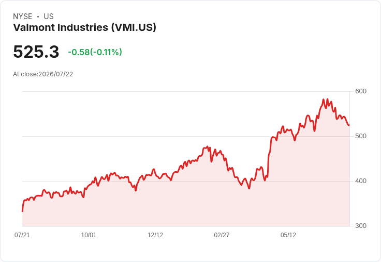Click the 300 price axis label
Image resolution: width=381 pixels, height=262 pixels.
[361, 226]
